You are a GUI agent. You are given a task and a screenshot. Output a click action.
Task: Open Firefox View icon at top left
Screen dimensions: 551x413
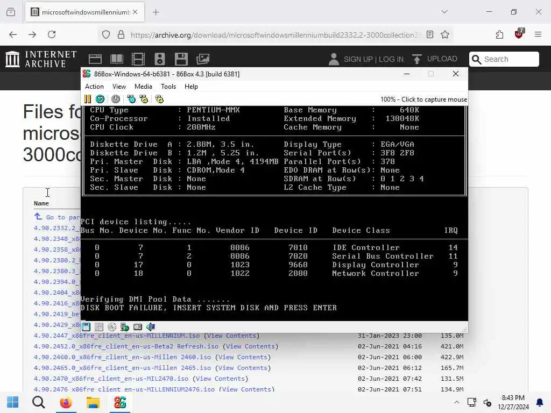[x=11, y=12]
